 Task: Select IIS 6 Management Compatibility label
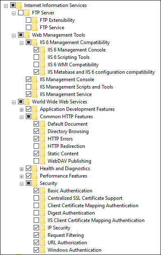click(75, 42)
